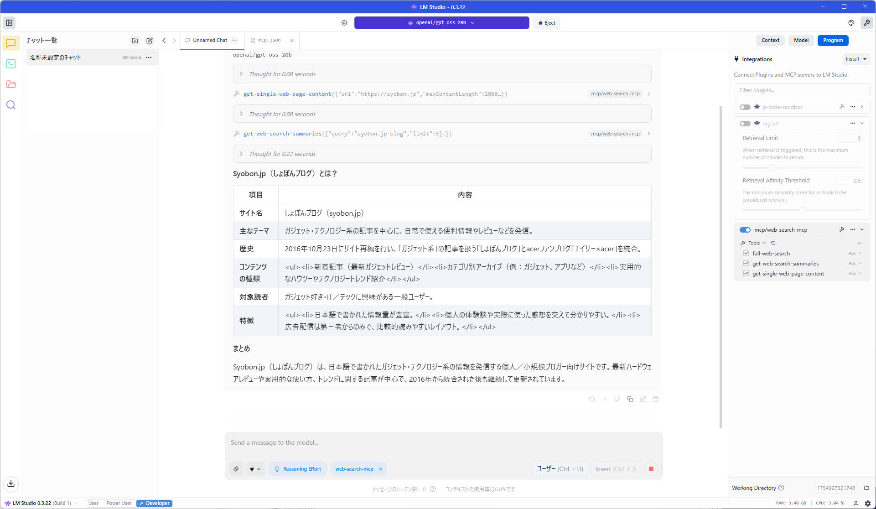Create a new chat folder

click(x=135, y=41)
